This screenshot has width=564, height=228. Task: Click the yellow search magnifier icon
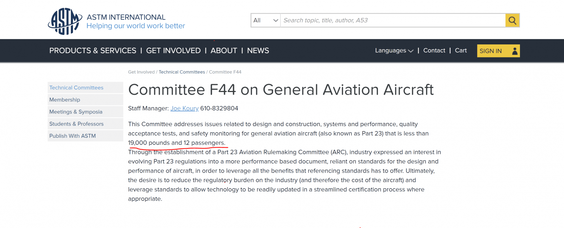pos(513,20)
